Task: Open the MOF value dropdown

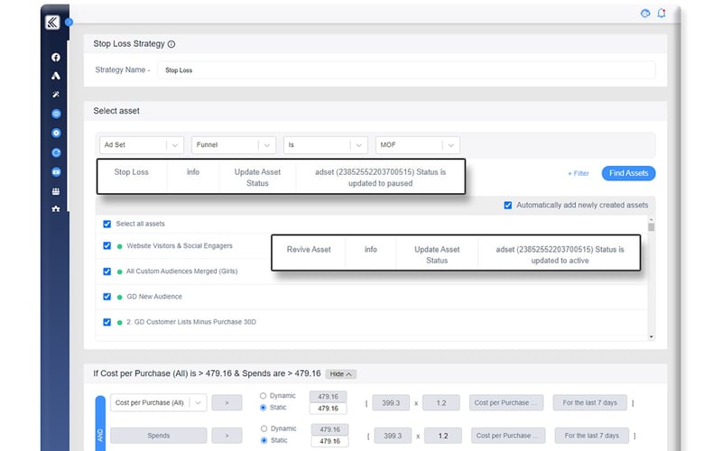Action: pyautogui.click(x=418, y=145)
